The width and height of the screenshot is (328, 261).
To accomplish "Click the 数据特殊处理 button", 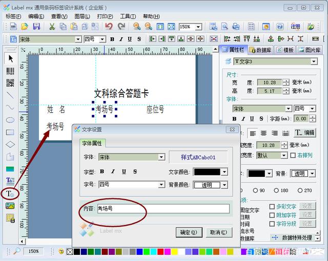I will pyautogui.click(x=293, y=238).
